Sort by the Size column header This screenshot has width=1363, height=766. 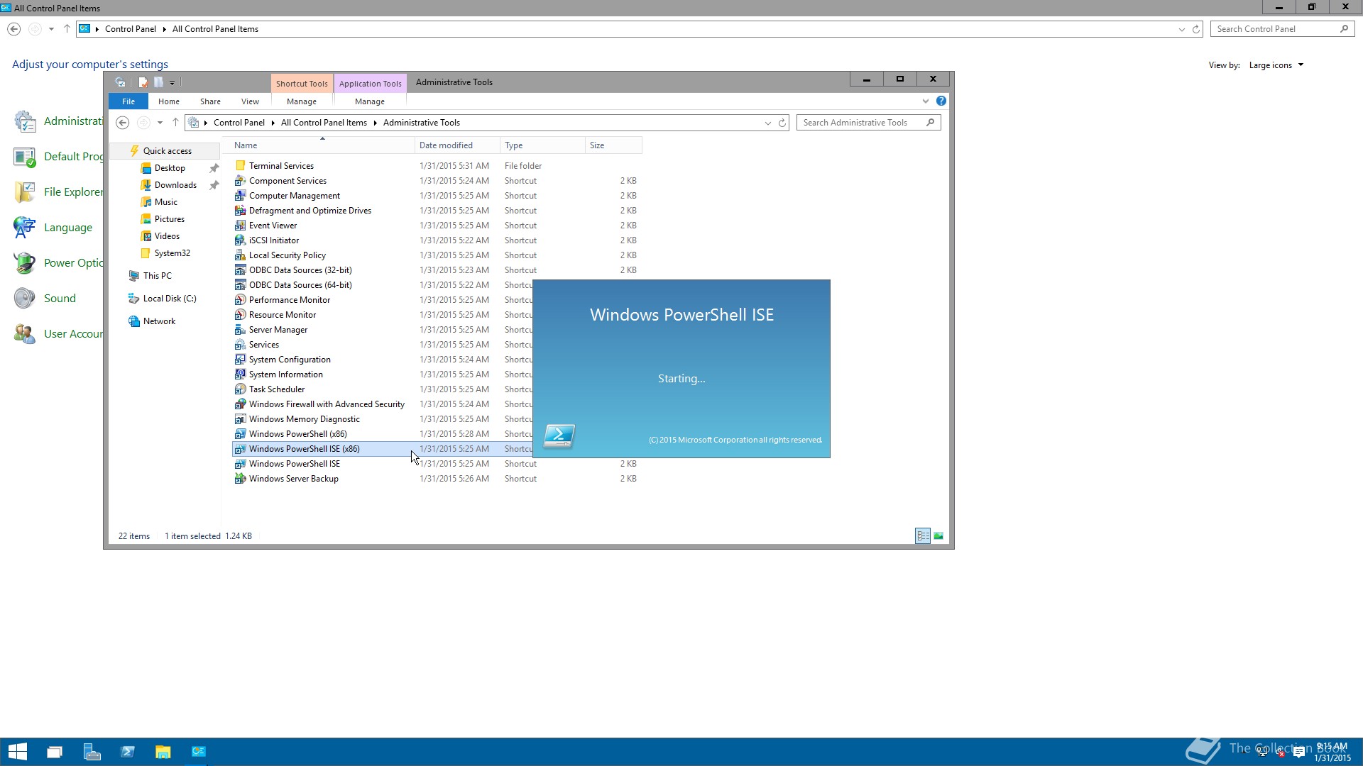pos(613,145)
